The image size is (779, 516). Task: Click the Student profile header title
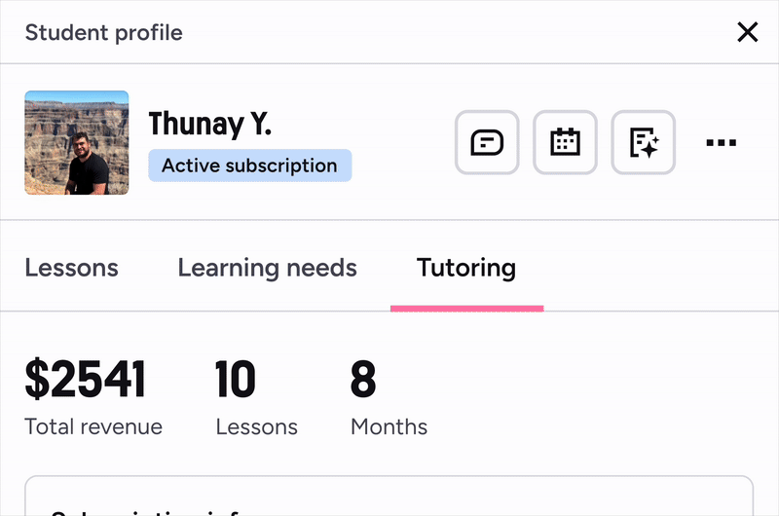[x=104, y=33]
